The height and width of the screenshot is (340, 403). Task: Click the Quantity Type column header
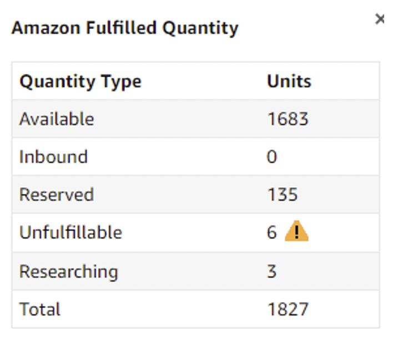pos(80,82)
